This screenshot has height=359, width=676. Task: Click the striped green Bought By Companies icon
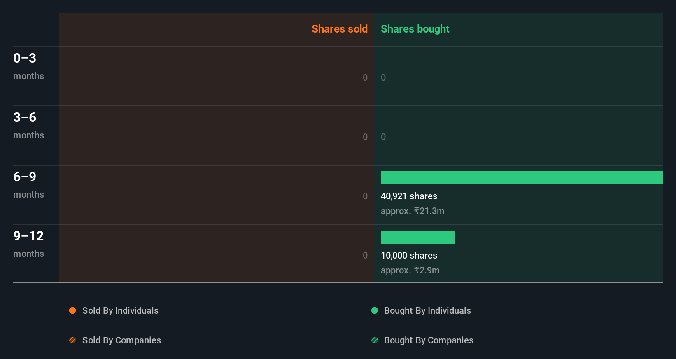[x=375, y=340]
